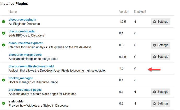Select 'Interface for running analysis SQL queries' description

(50, 47)
